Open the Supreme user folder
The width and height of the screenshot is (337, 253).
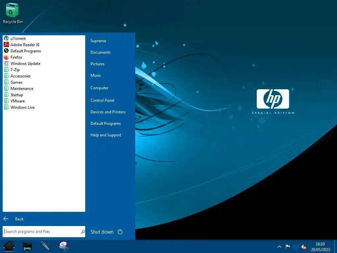[x=98, y=41]
